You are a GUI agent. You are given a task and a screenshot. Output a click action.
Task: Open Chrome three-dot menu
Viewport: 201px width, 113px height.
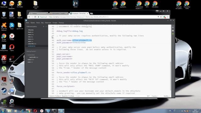tap(167, 17)
